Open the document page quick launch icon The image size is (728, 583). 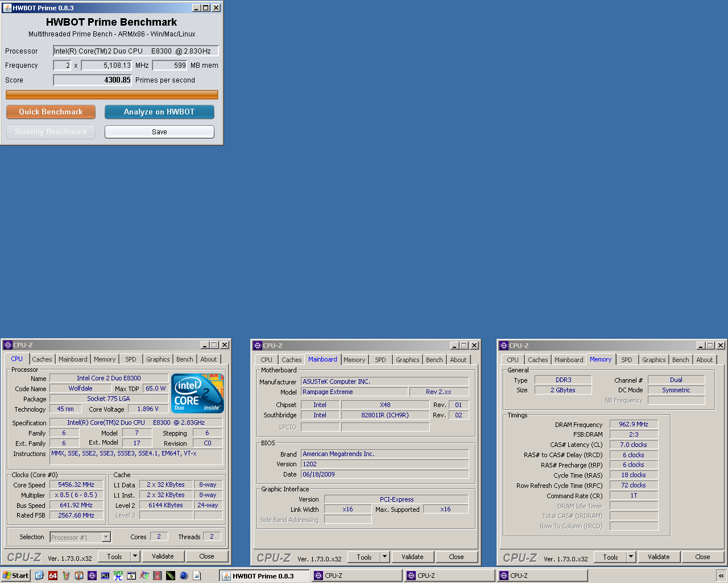(197, 576)
